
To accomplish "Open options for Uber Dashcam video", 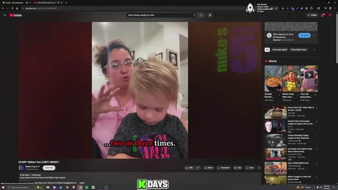I will click(316, 136).
